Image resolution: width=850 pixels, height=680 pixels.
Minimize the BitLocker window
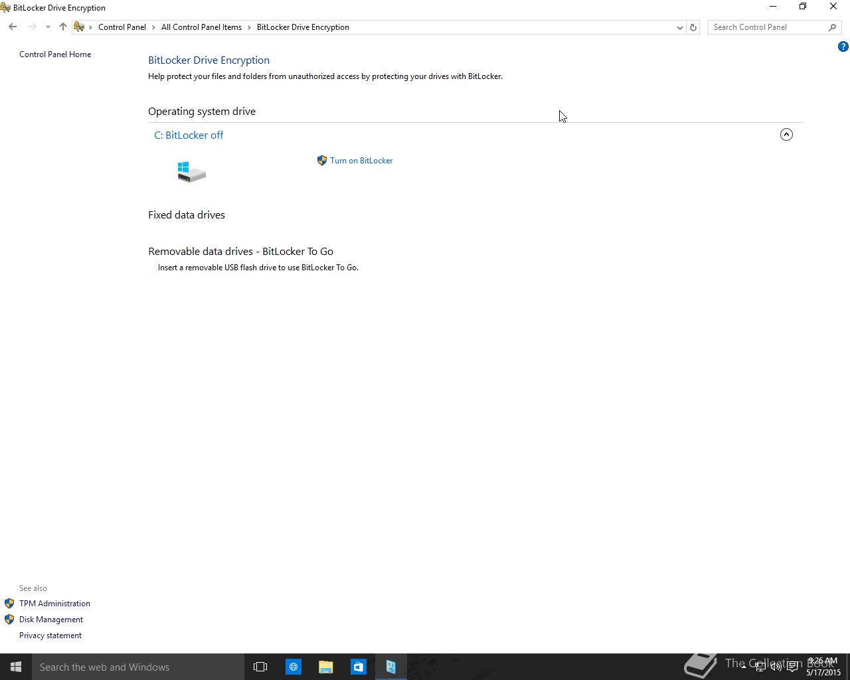[x=772, y=7]
